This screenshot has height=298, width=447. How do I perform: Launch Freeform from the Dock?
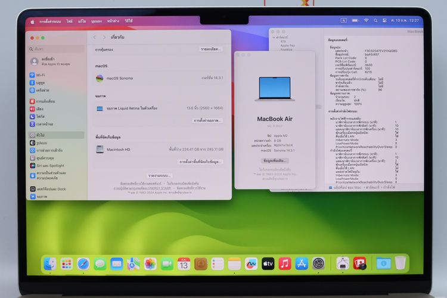coord(251,264)
